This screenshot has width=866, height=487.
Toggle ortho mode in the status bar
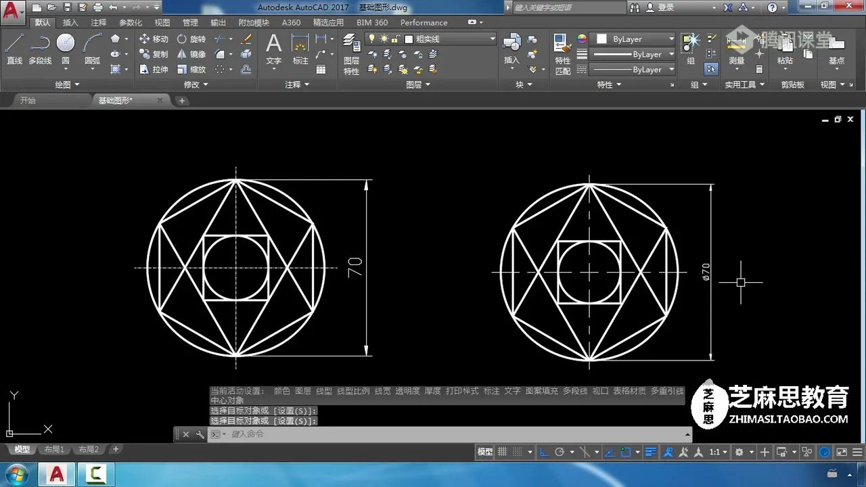click(544, 452)
